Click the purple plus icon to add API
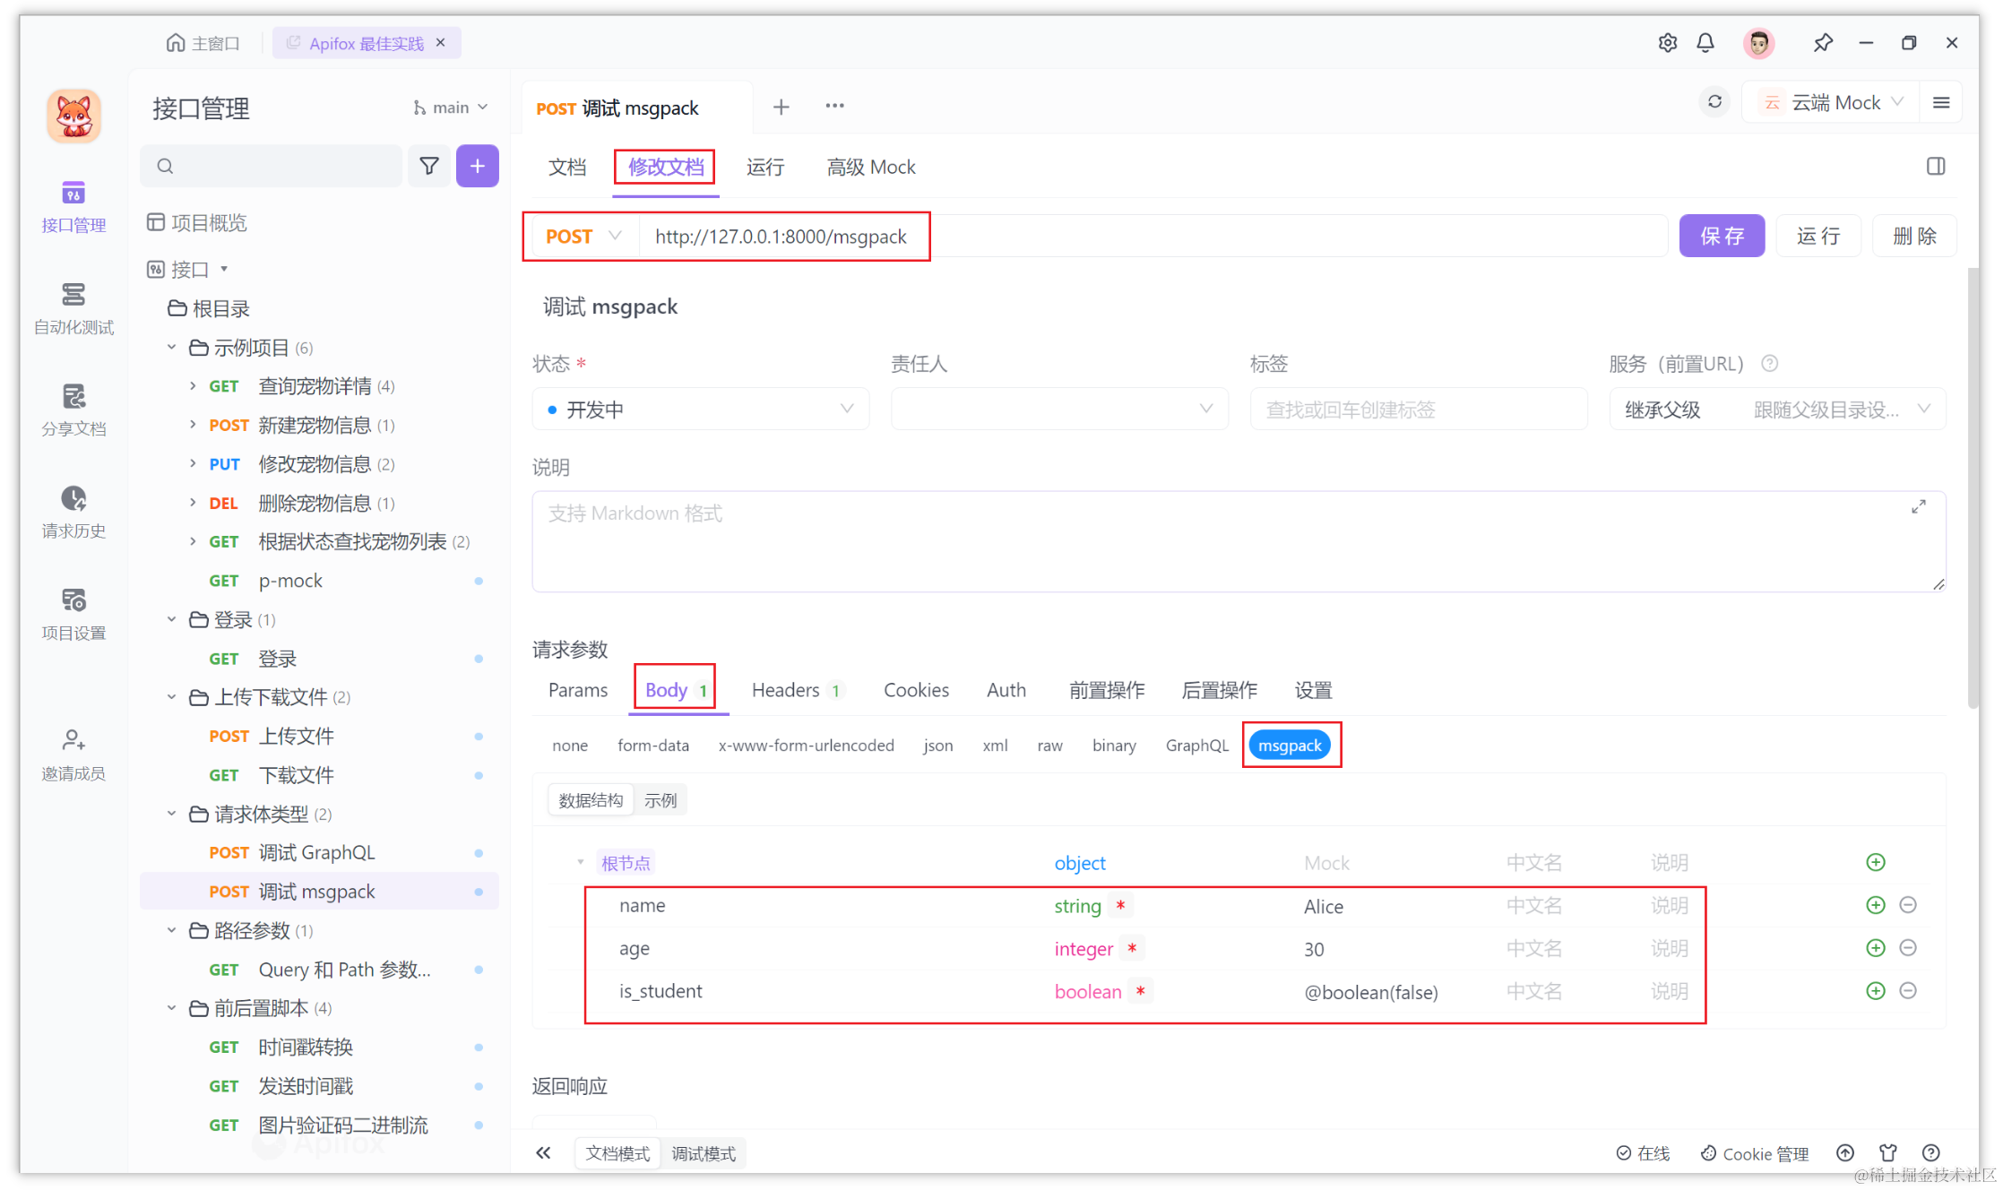This screenshot has width=2003, height=1190. pyautogui.click(x=477, y=166)
